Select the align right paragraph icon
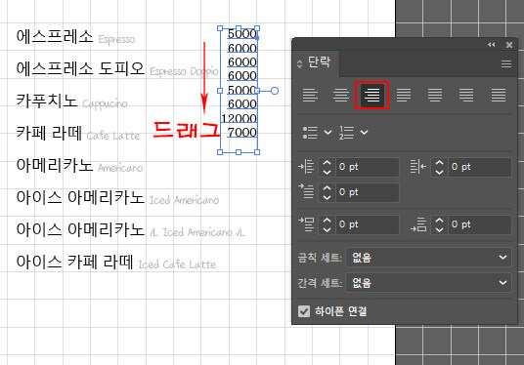Screen dimensions: 524x365 click(x=371, y=95)
